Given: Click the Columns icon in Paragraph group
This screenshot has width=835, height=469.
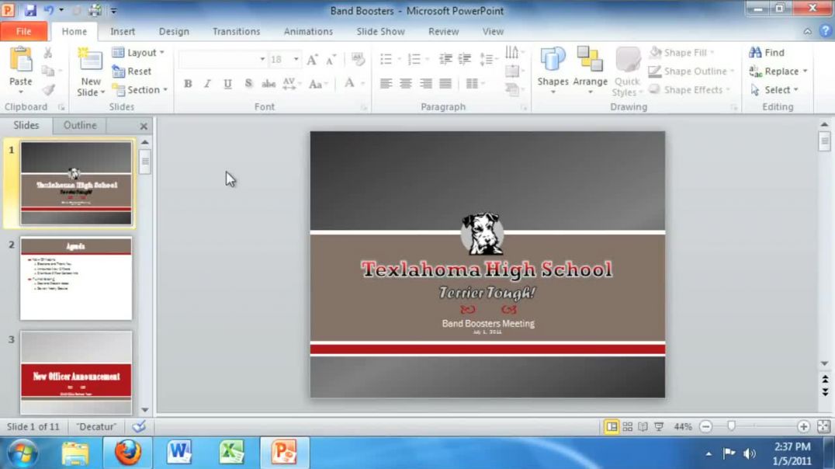Looking at the screenshot, I should pos(473,84).
